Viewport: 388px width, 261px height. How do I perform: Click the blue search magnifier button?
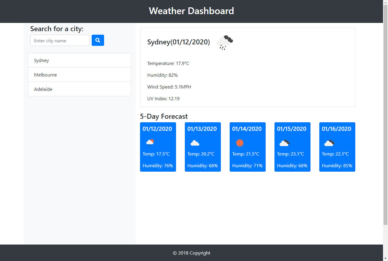(x=98, y=40)
